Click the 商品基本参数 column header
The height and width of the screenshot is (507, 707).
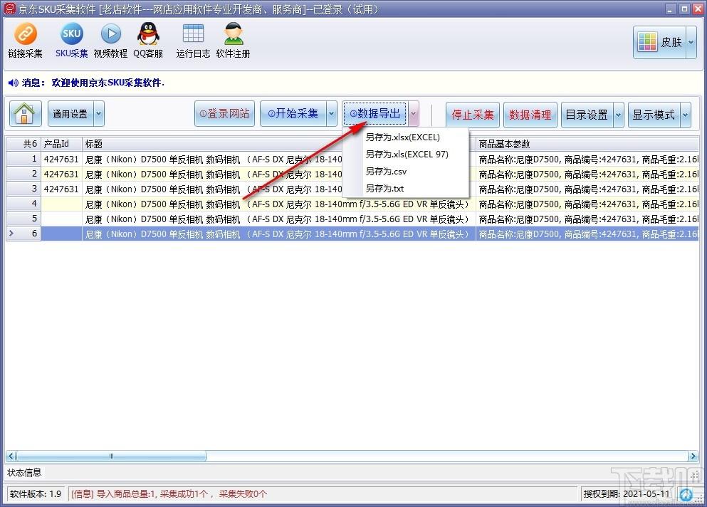click(x=587, y=144)
